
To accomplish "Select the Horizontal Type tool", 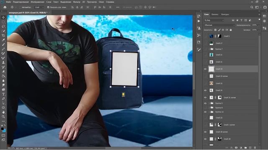I will click(x=3, y=94).
